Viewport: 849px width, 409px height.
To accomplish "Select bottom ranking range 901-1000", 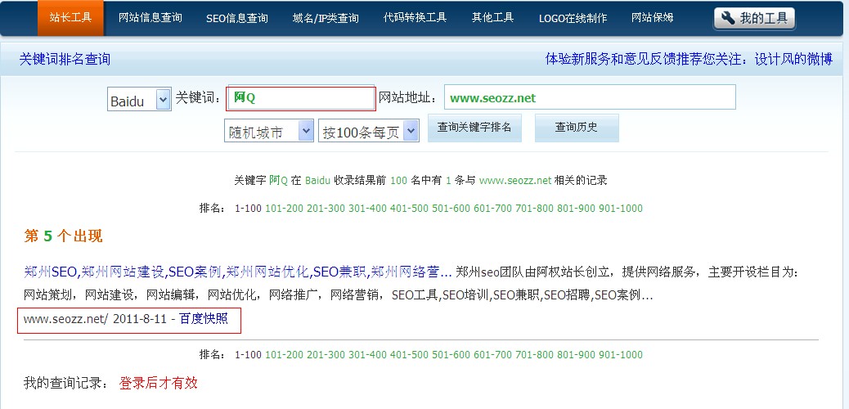I will [621, 355].
